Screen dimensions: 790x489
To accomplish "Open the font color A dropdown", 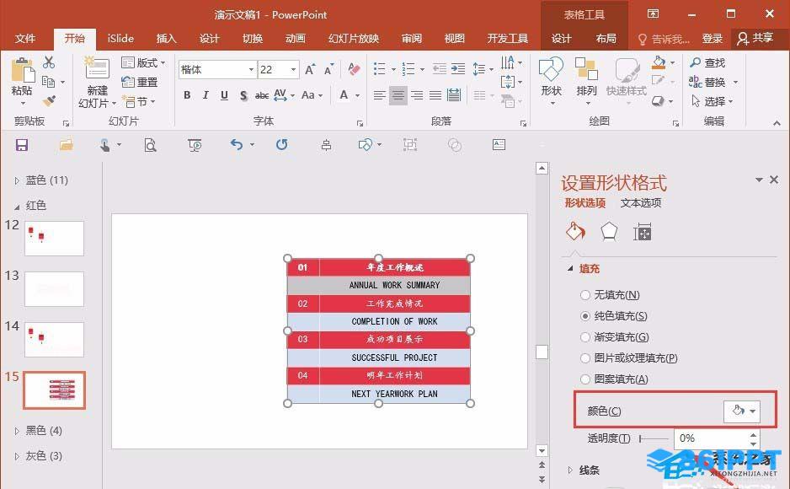I will (358, 95).
